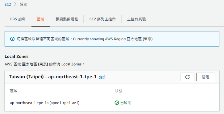224x114 pixels.
Task: Click the Taiwan (Taipei) - ap-northeast-1-tpe-1 title
Action: coord(53,77)
